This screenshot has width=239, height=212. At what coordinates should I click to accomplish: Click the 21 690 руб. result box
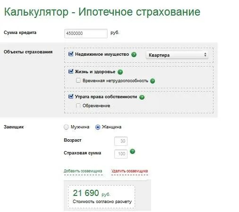102,197
